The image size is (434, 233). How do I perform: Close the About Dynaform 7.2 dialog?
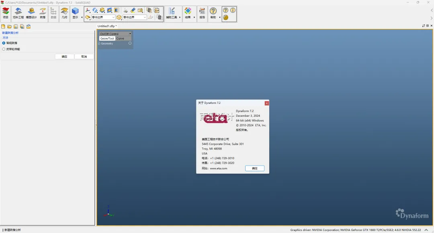point(266,103)
